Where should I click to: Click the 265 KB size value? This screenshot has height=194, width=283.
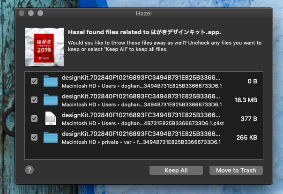(x=247, y=137)
